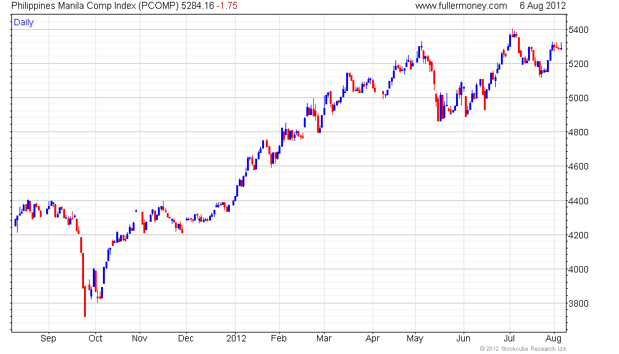Click the 4000 price axis label
The image size is (619, 354).
click(579, 269)
